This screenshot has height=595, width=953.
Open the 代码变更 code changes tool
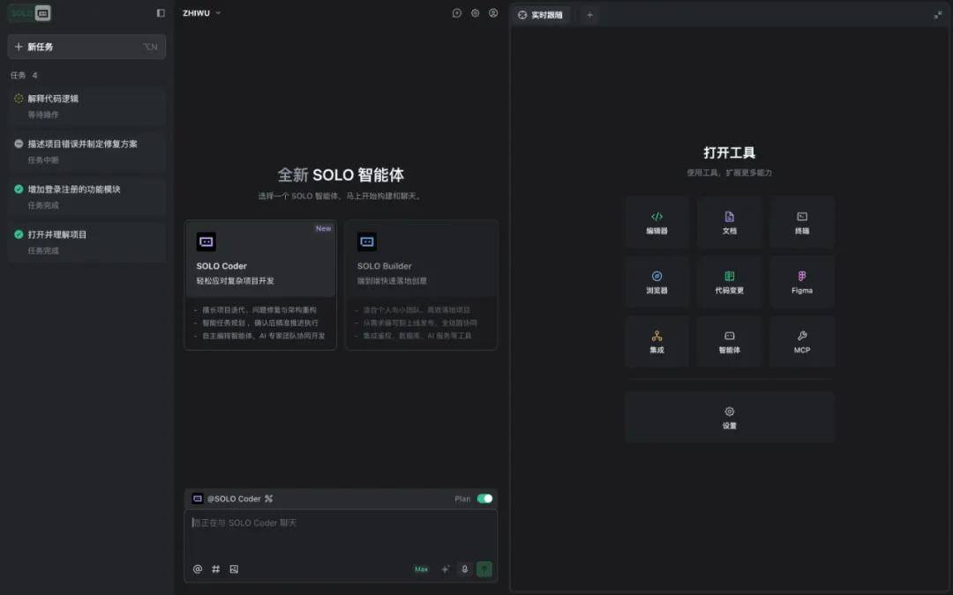pyautogui.click(x=730, y=282)
